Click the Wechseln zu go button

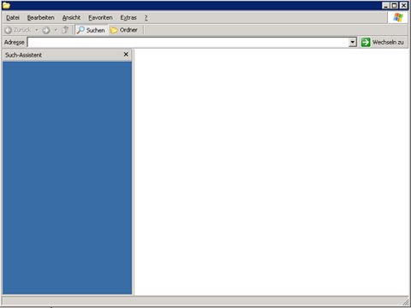point(383,42)
